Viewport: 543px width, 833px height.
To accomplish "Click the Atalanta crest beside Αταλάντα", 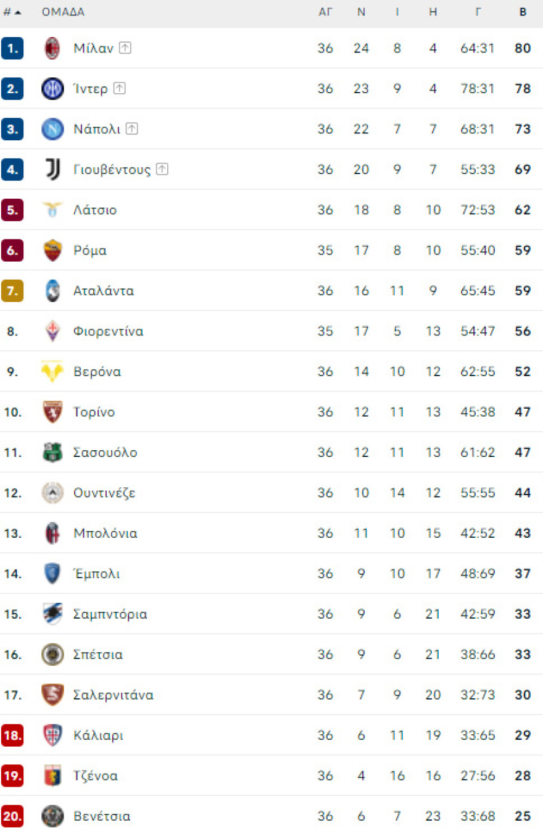I will (52, 290).
